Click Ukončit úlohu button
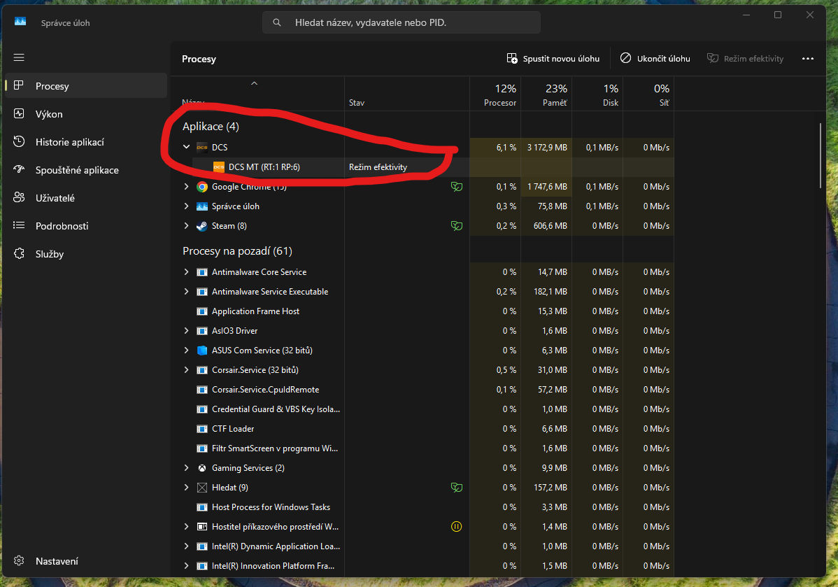This screenshot has height=587, width=838. (655, 59)
